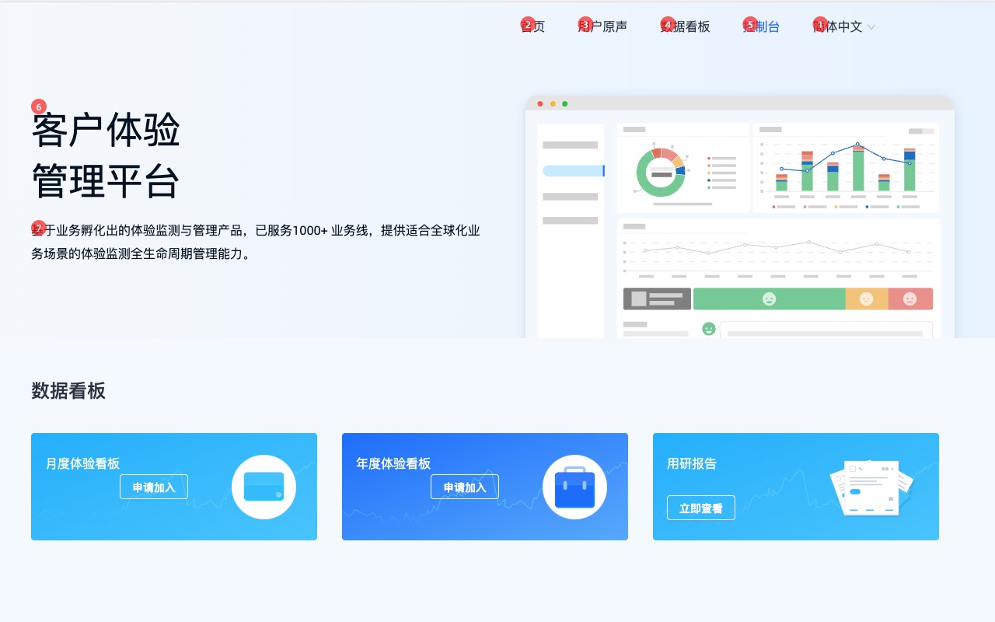Click 立即查看 on the 用研报告 card
The height and width of the screenshot is (622, 995).
(700, 507)
